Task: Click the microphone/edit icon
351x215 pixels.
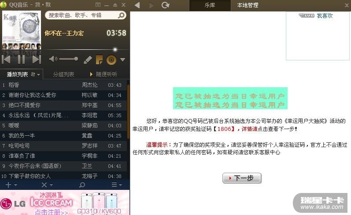Action: point(88,60)
